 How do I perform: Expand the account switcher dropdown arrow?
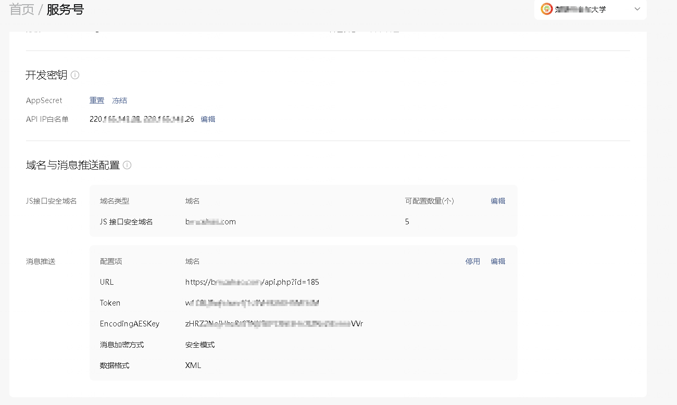pyautogui.click(x=637, y=9)
